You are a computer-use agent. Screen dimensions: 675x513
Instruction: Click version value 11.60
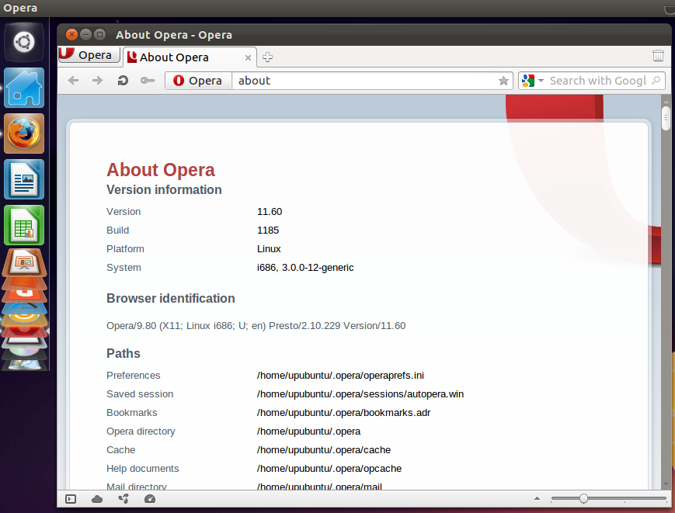pyautogui.click(x=270, y=212)
